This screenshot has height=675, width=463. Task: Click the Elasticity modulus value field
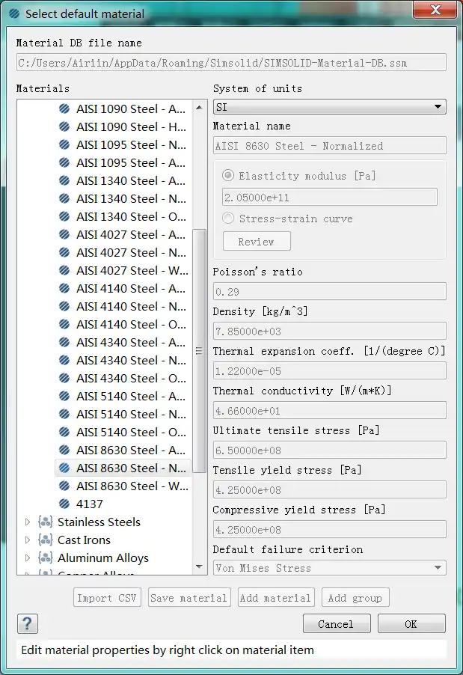pyautogui.click(x=330, y=197)
